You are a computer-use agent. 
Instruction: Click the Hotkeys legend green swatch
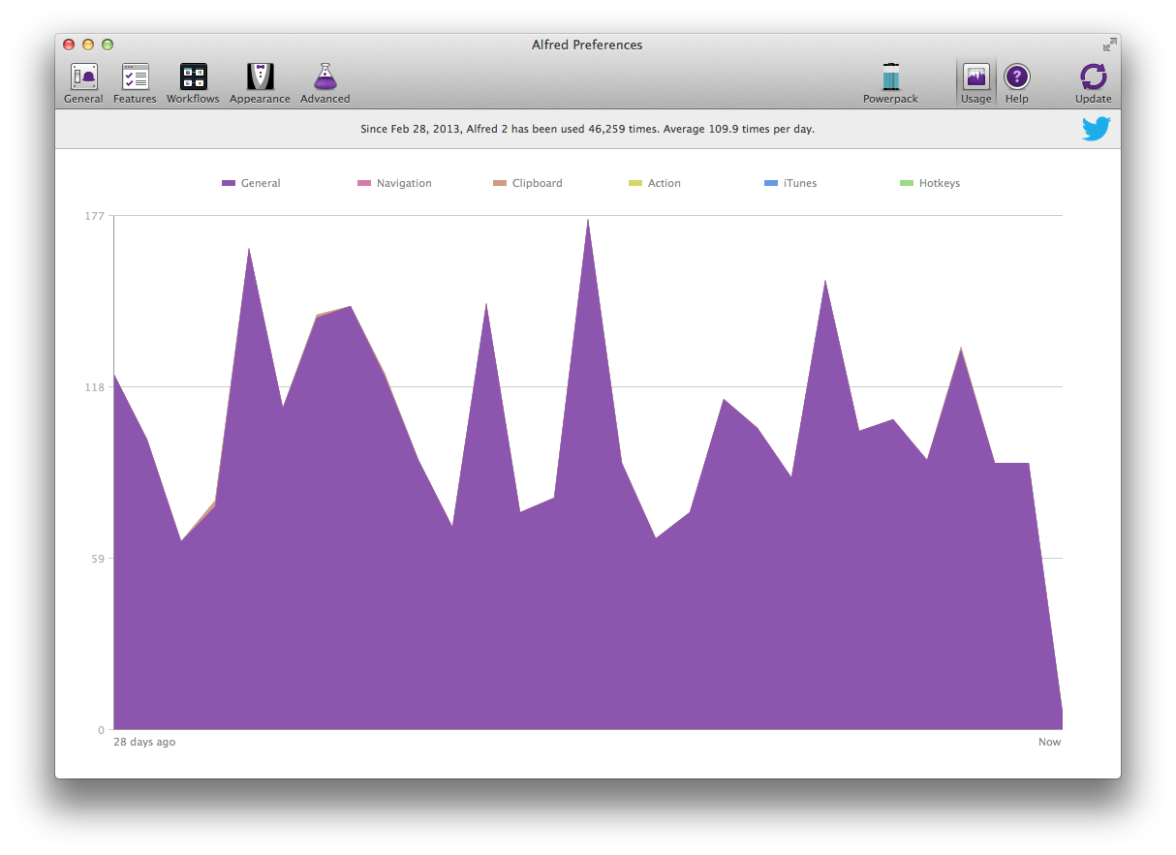[907, 183]
